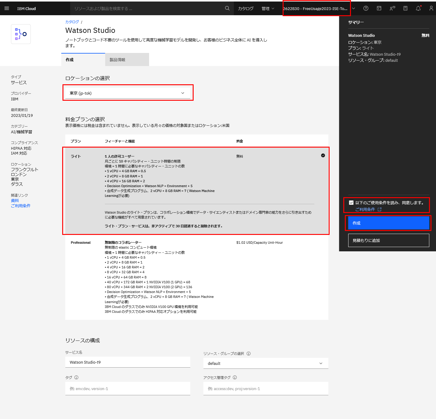The image size is (436, 419).
Task: Open the support chat icon
Action: coord(392,8)
